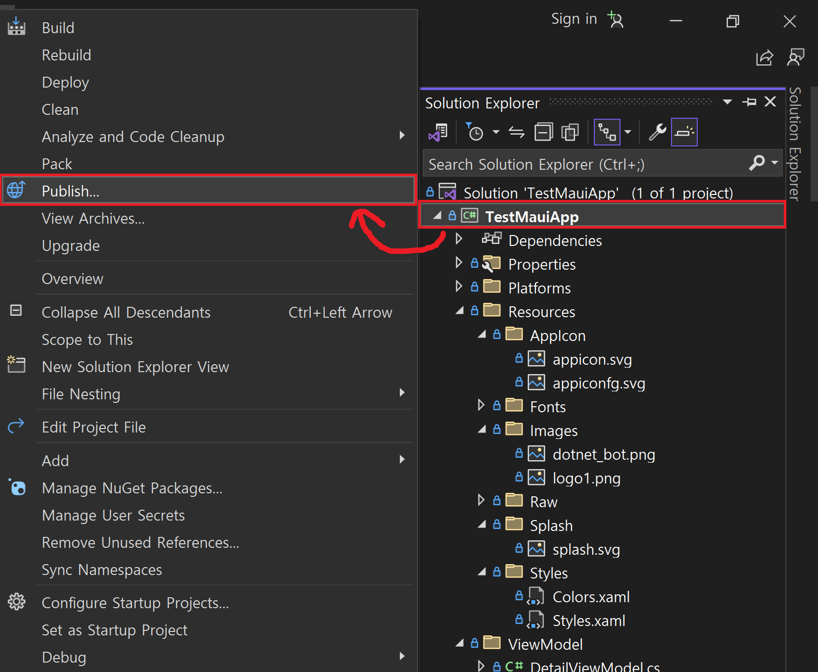Click the Search Solution Explorer field
The image size is (818, 672).
tap(584, 164)
